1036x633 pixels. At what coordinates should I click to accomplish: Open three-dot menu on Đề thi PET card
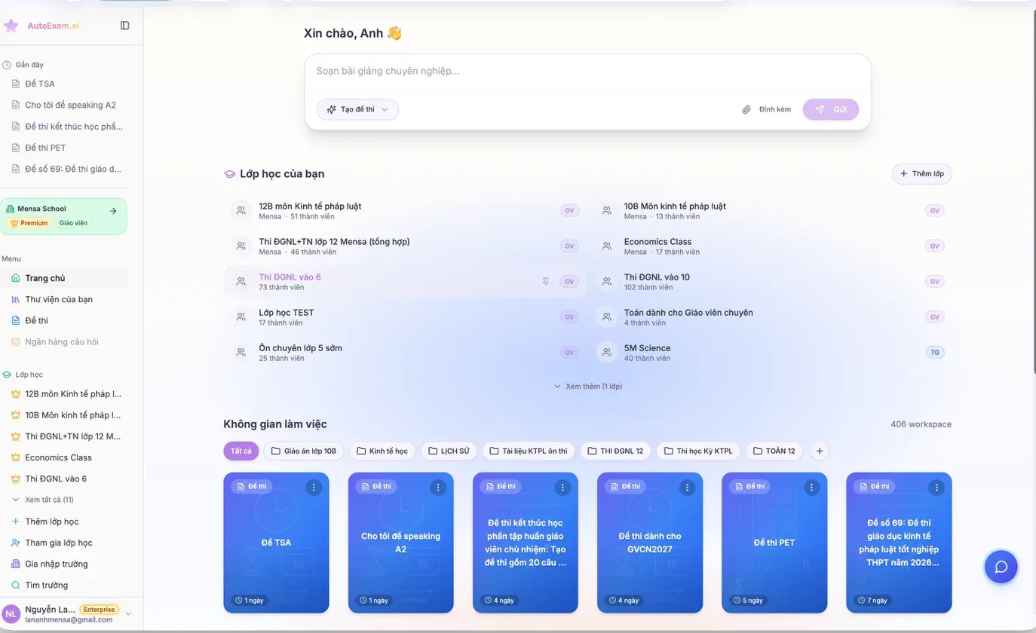812,488
